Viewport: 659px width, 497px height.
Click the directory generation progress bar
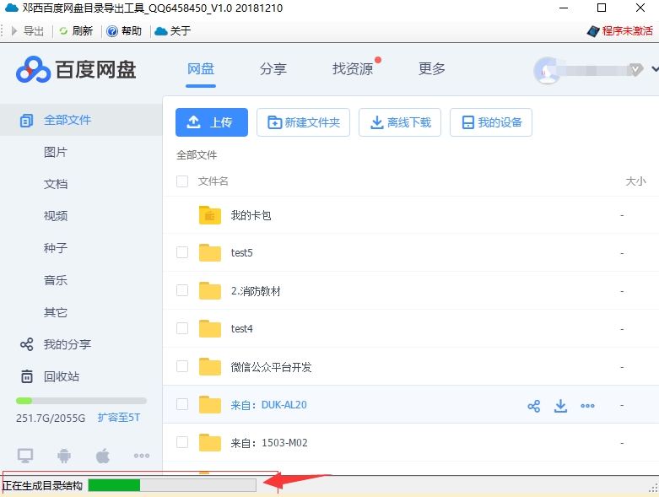pos(171,485)
